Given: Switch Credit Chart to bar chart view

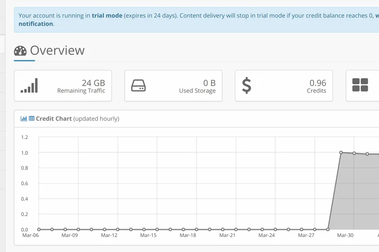Looking at the screenshot, I should pos(24,118).
